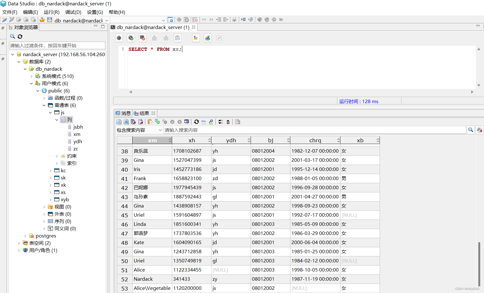This screenshot has width=484, height=293.
Task: Click the find magnifier icon in results toolbar
Action: 211,122
